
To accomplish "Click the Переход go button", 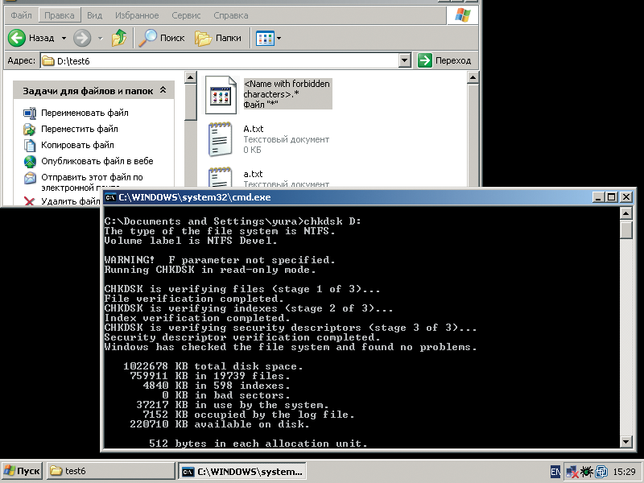I will [x=444, y=60].
